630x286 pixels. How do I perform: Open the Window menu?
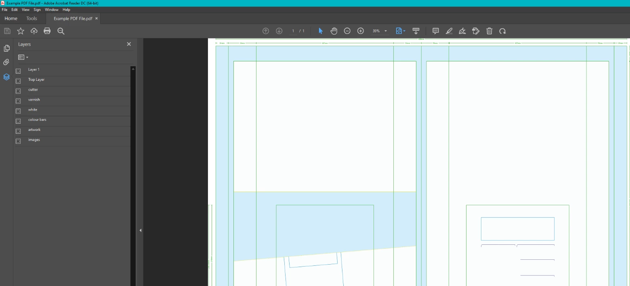[x=52, y=10]
